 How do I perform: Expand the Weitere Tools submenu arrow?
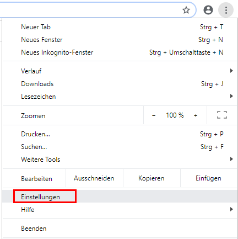(x=231, y=159)
